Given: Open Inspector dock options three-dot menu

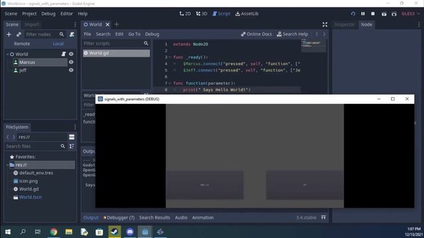Looking at the screenshot, I should click(x=419, y=24).
